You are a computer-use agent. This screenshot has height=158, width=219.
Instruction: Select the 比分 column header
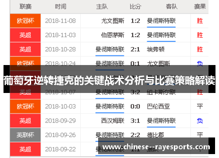click(x=135, y=7)
